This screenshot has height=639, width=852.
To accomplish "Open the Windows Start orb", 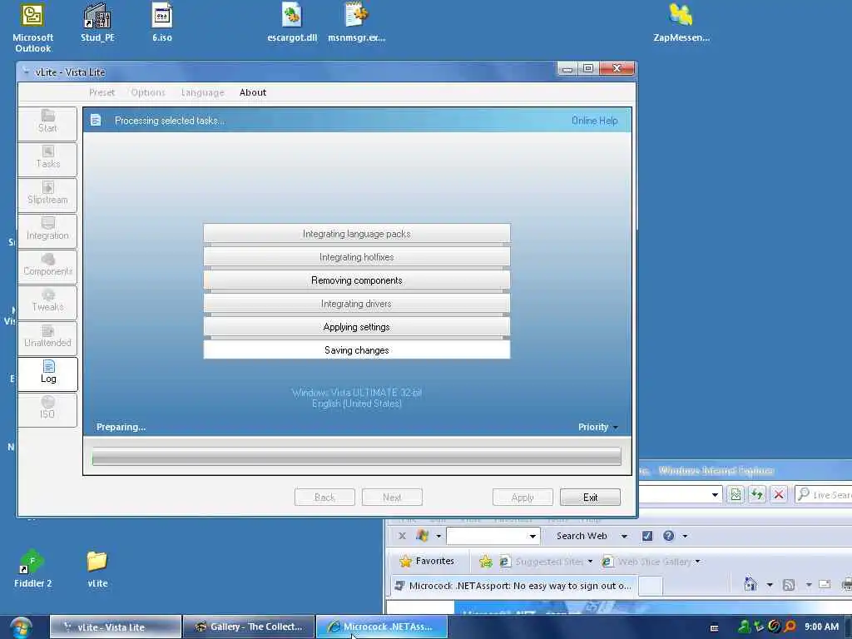I will 20,627.
